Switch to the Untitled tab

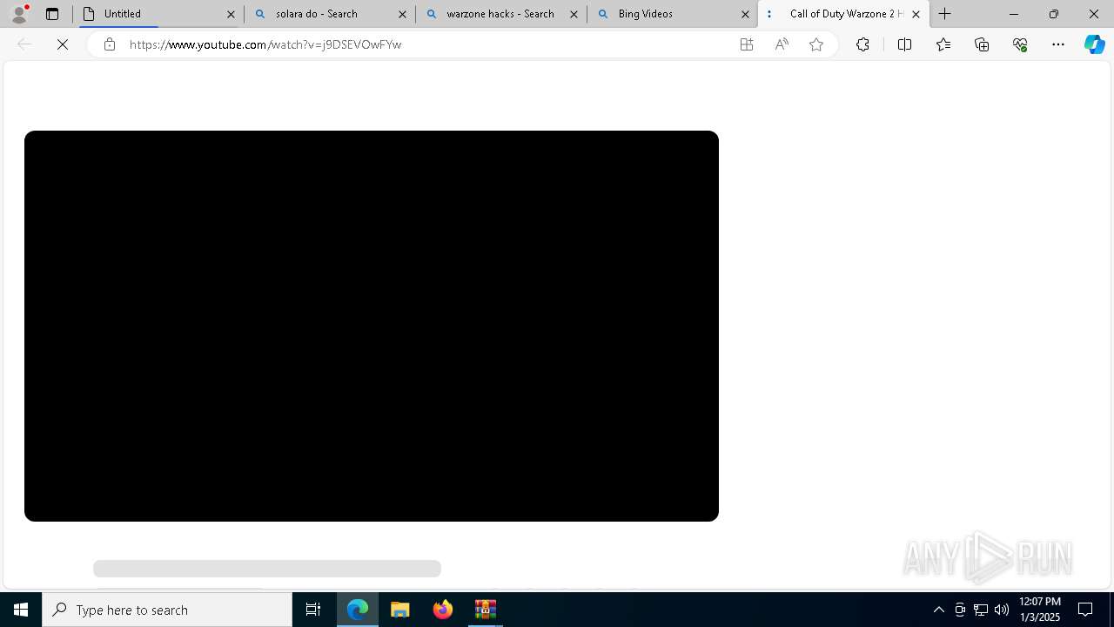click(x=158, y=14)
